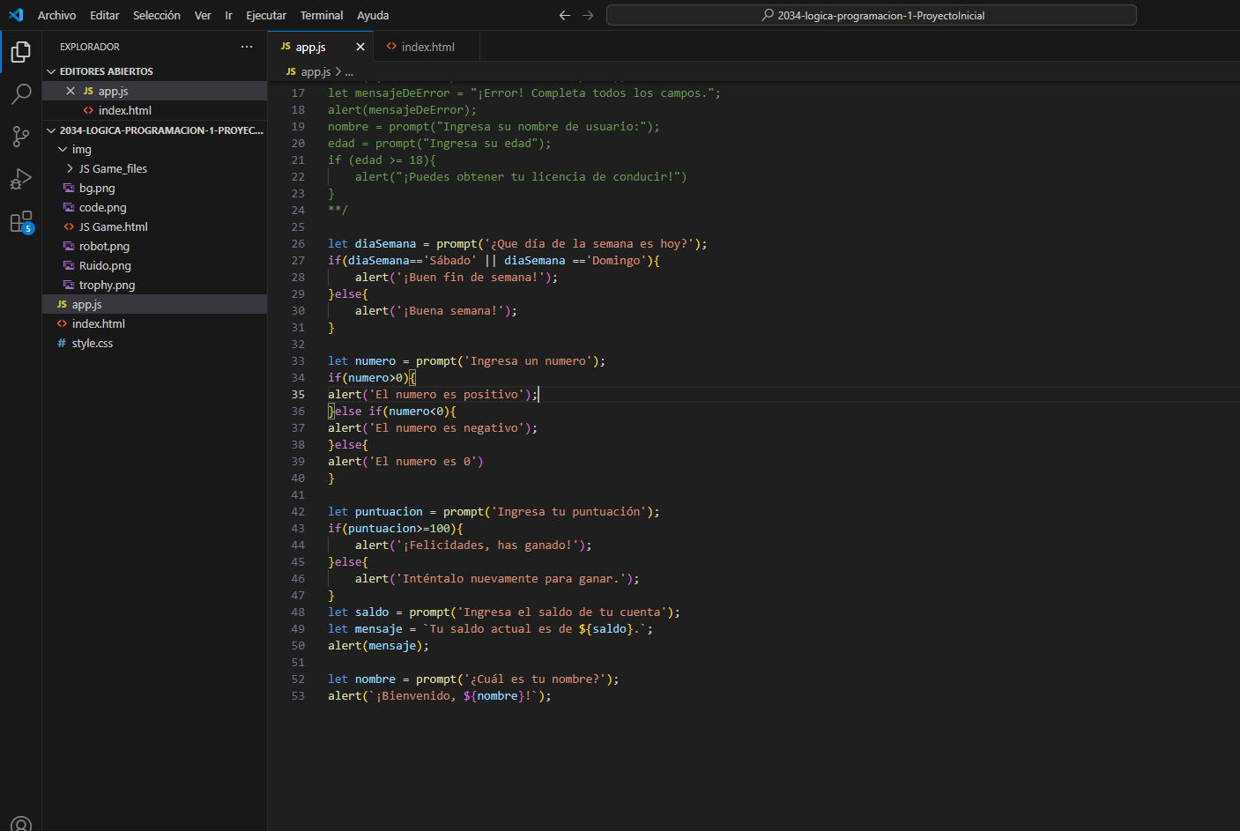
Task: Click the bg.png image file icon
Action: click(x=69, y=188)
